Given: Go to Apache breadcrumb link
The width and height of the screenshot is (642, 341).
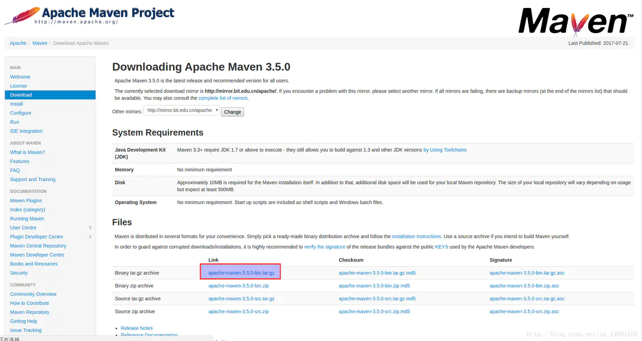Looking at the screenshot, I should pos(18,43).
